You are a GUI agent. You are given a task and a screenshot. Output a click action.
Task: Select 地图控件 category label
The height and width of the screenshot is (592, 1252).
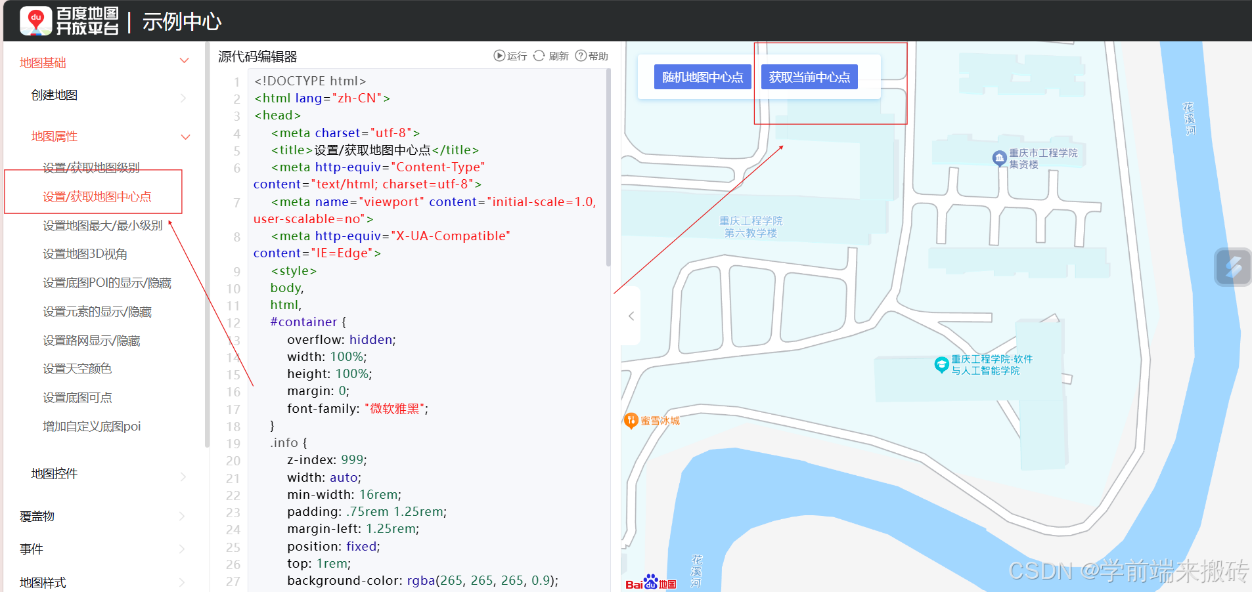[54, 474]
